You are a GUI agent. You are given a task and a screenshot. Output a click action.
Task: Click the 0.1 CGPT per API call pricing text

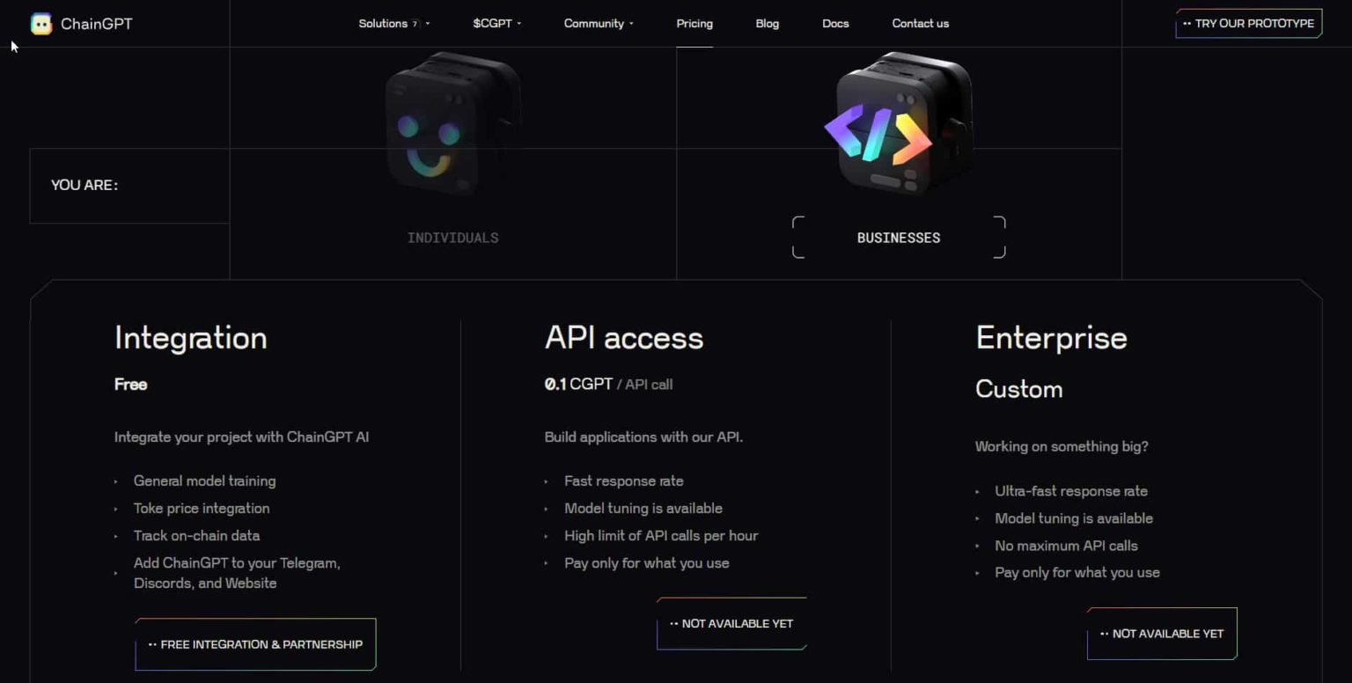607,384
